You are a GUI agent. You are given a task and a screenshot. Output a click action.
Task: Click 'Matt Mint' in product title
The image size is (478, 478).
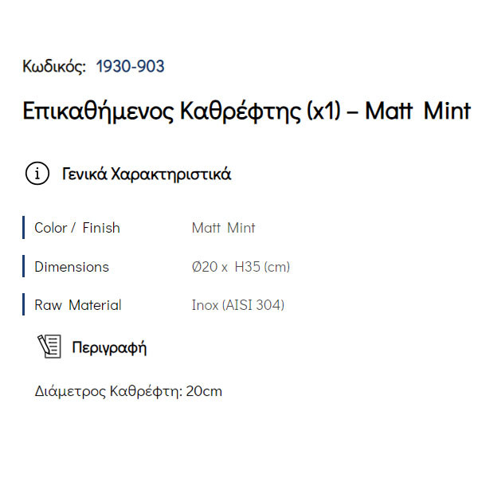click(x=417, y=111)
